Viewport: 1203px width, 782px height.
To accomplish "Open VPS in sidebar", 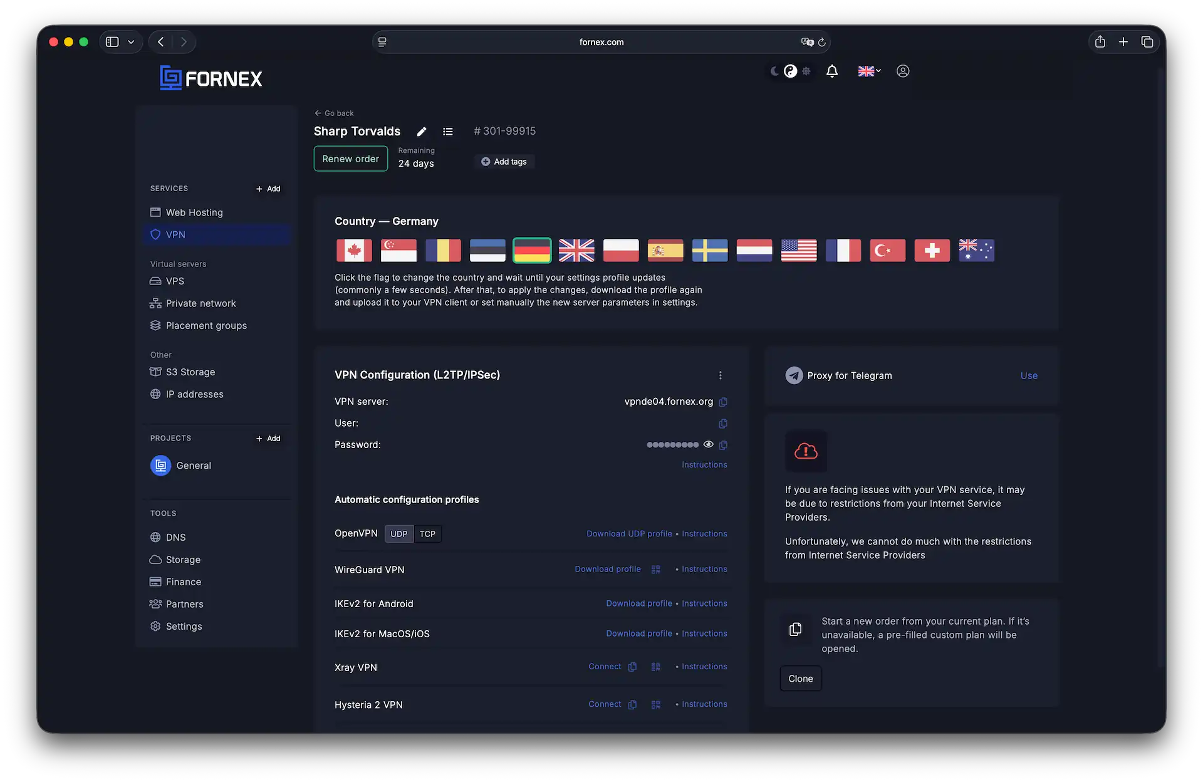I will pyautogui.click(x=217, y=281).
